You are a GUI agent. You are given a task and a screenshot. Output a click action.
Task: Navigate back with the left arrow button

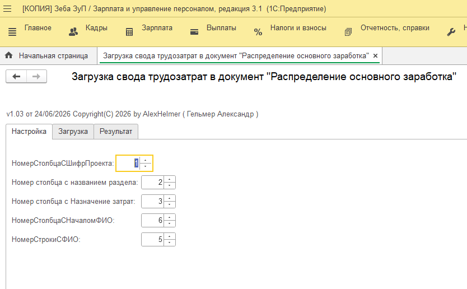point(16,77)
